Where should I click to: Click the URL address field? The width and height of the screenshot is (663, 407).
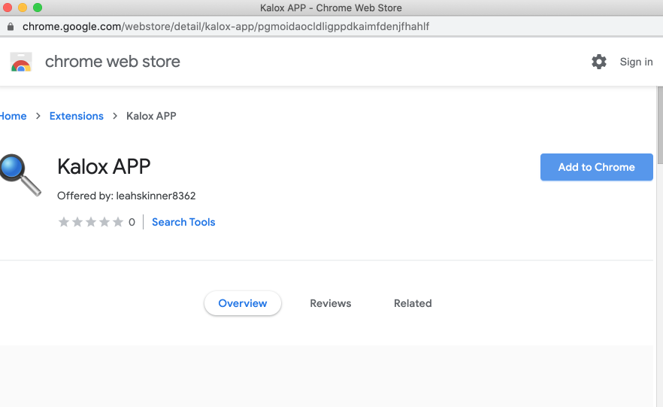coord(226,26)
